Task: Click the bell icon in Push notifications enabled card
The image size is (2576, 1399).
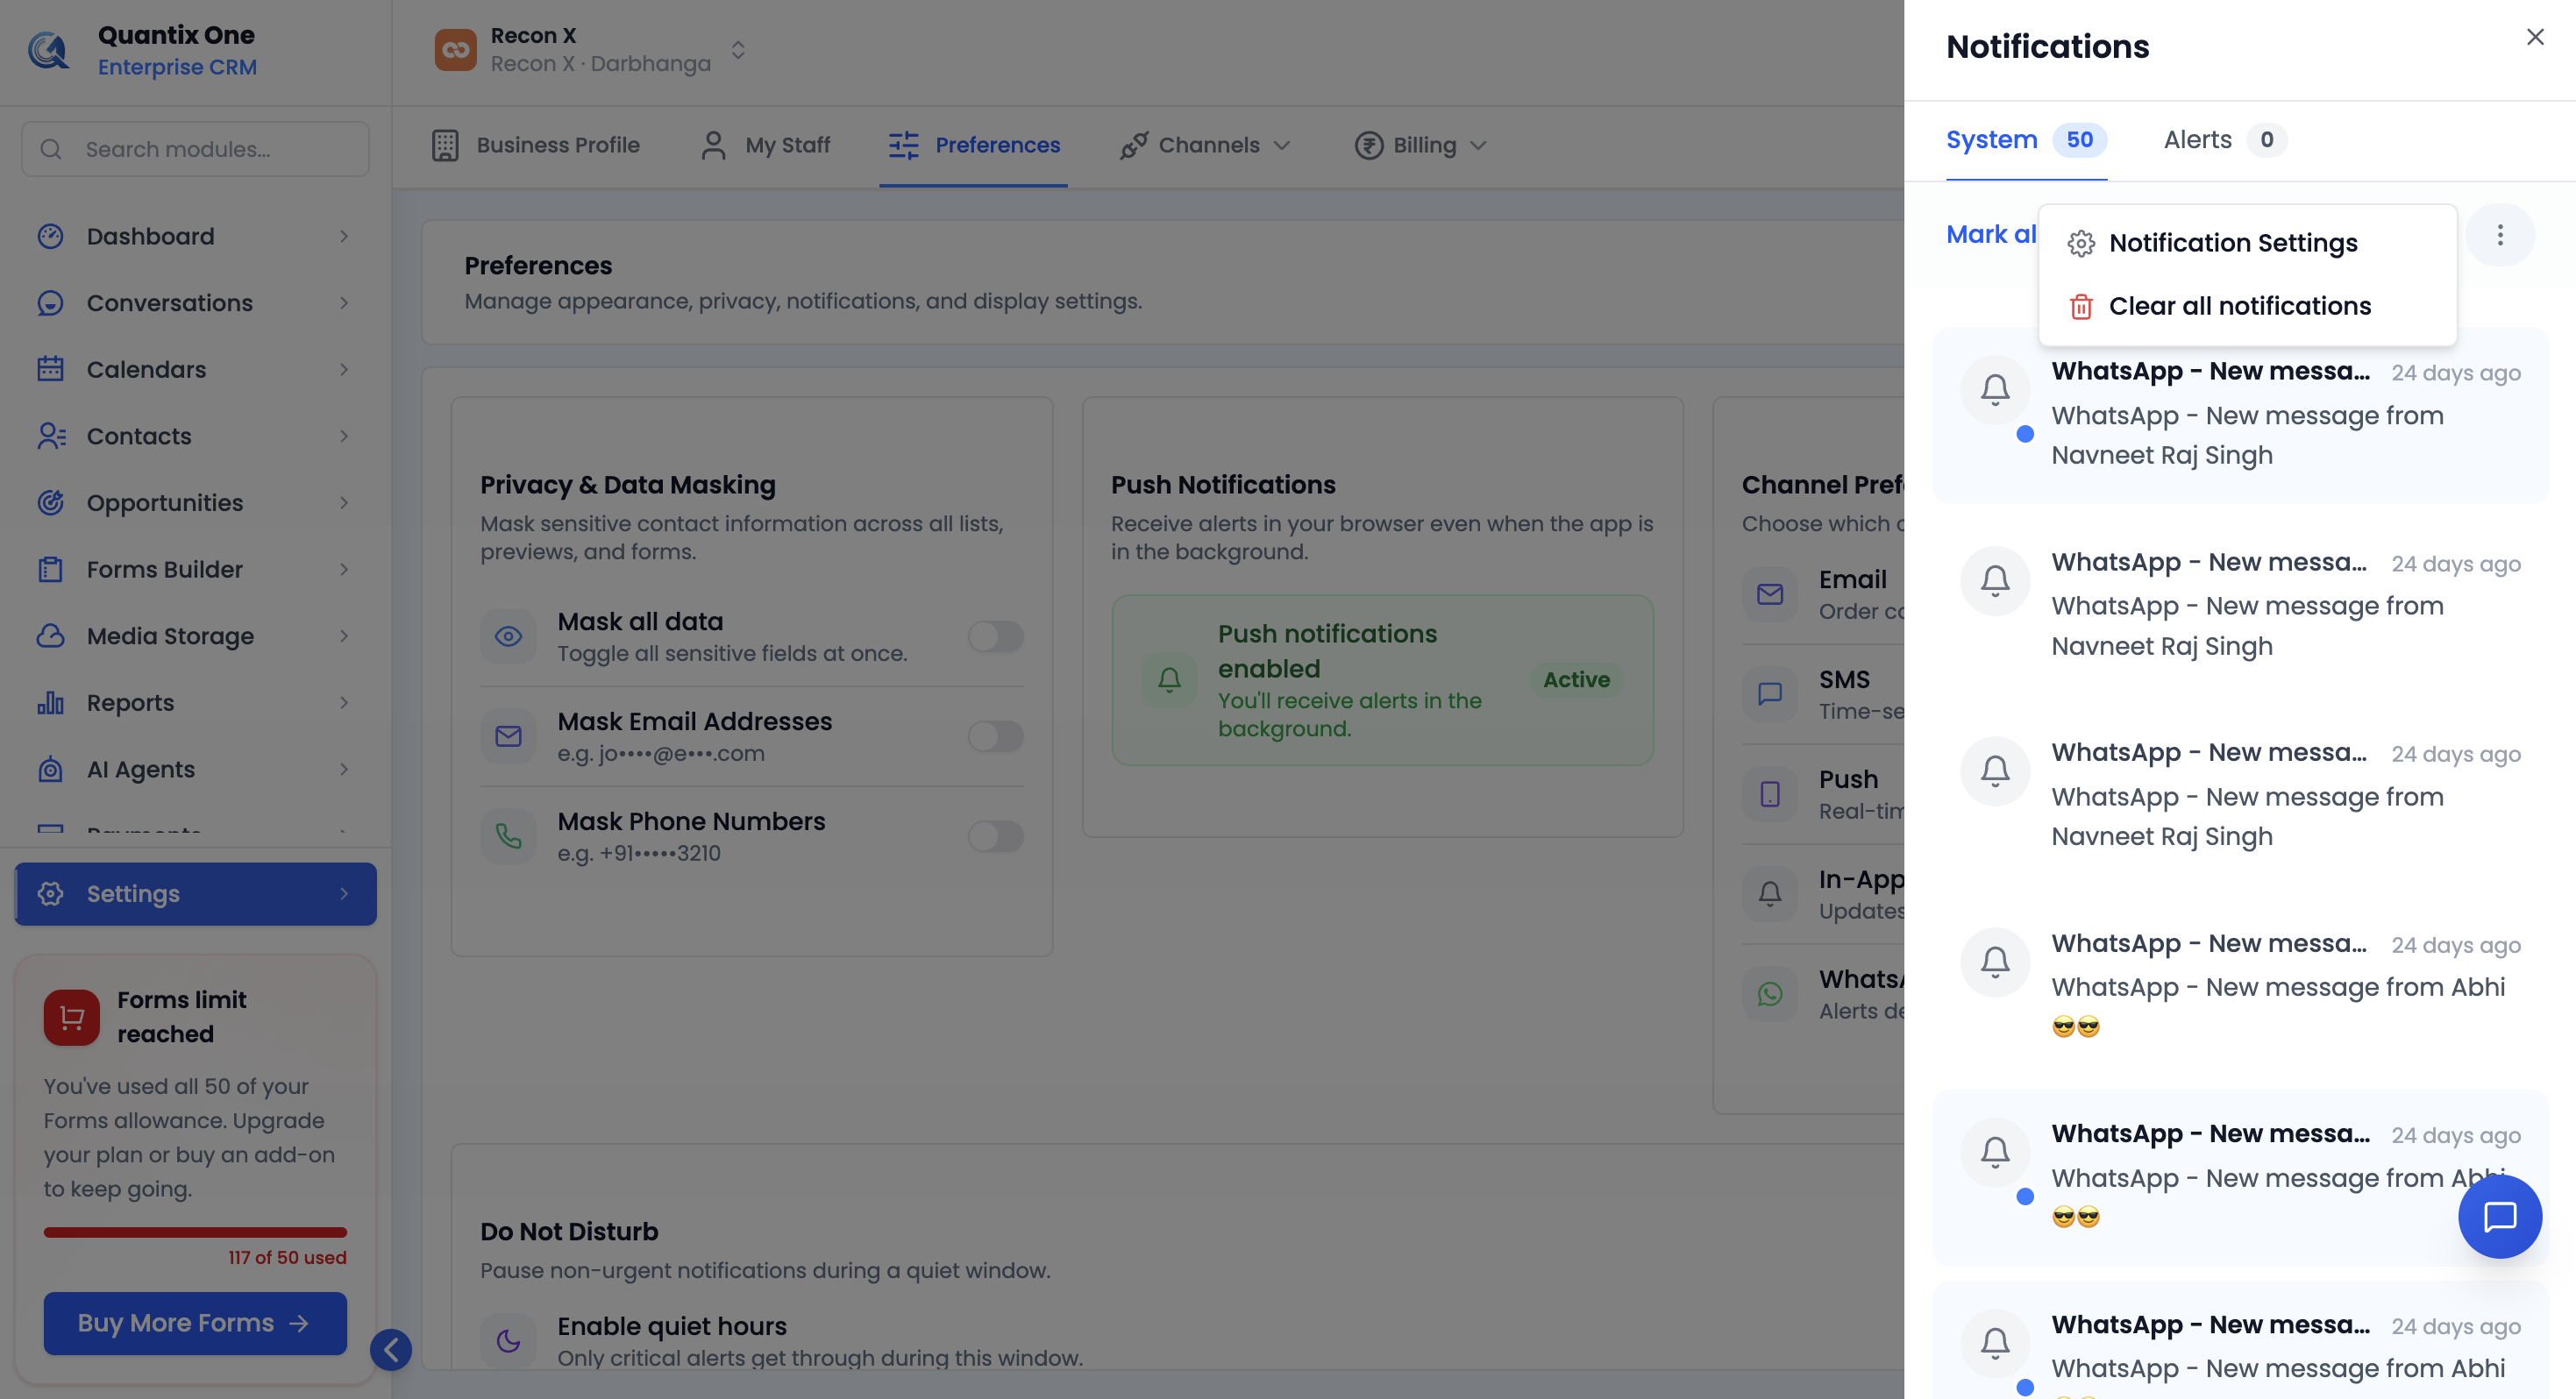Action: pyautogui.click(x=1169, y=680)
